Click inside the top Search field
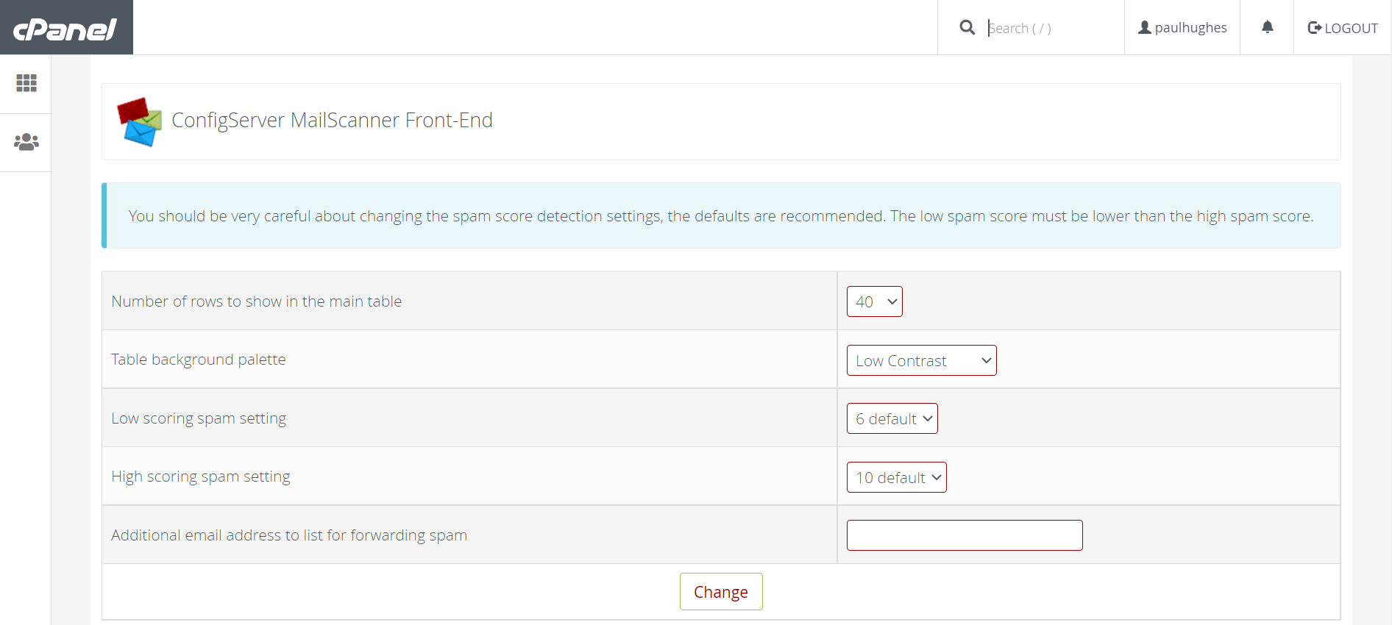The height and width of the screenshot is (625, 1392). [1045, 28]
